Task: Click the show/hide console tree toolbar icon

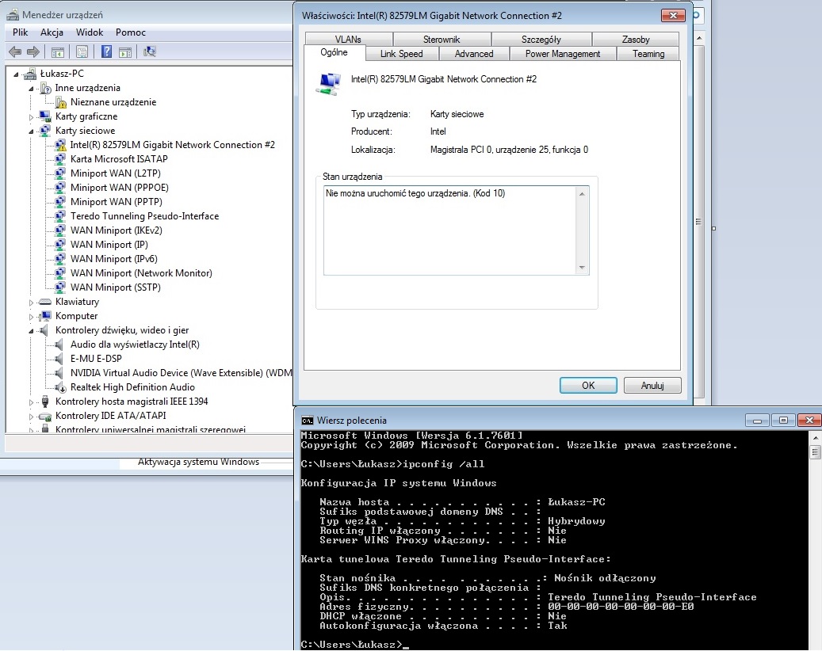Action: [58, 51]
